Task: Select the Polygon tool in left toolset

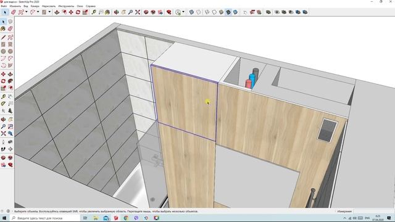Action: (x=10, y=51)
